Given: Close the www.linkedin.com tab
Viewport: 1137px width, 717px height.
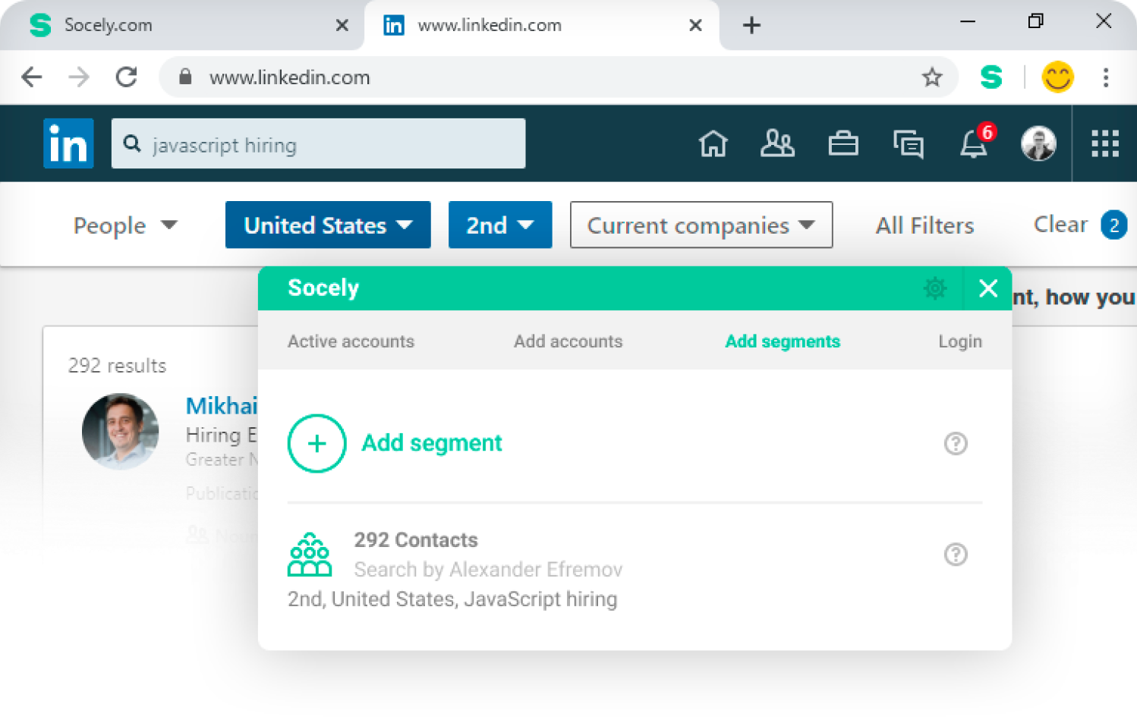Looking at the screenshot, I should tap(695, 25).
